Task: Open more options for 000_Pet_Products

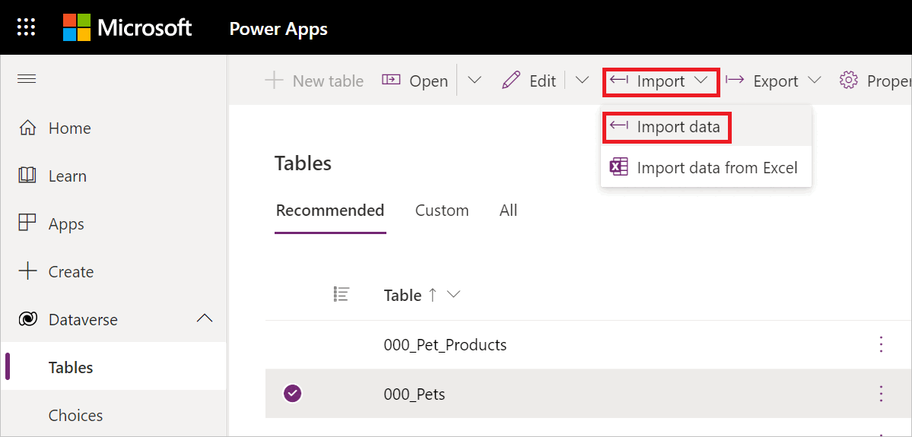Action: tap(881, 344)
